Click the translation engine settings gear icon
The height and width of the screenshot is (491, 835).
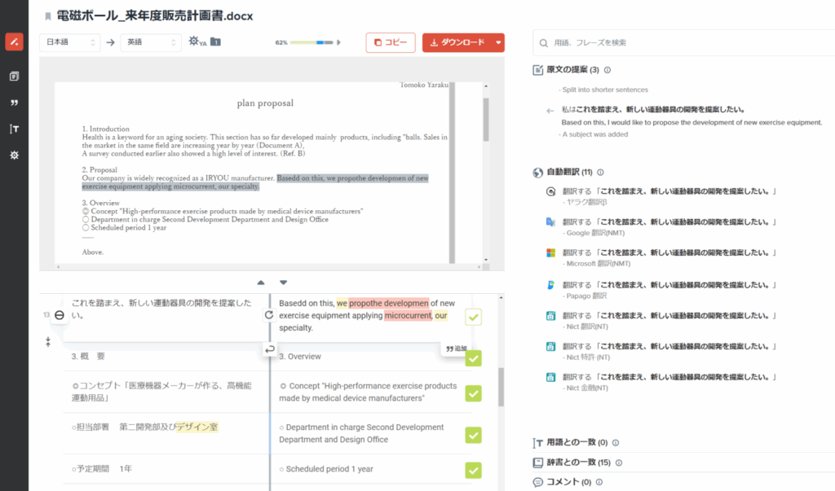point(196,42)
